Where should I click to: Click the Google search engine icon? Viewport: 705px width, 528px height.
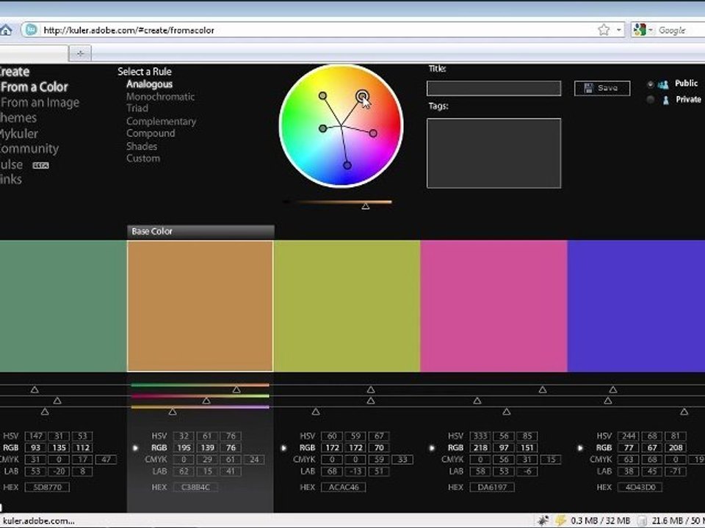click(640, 30)
